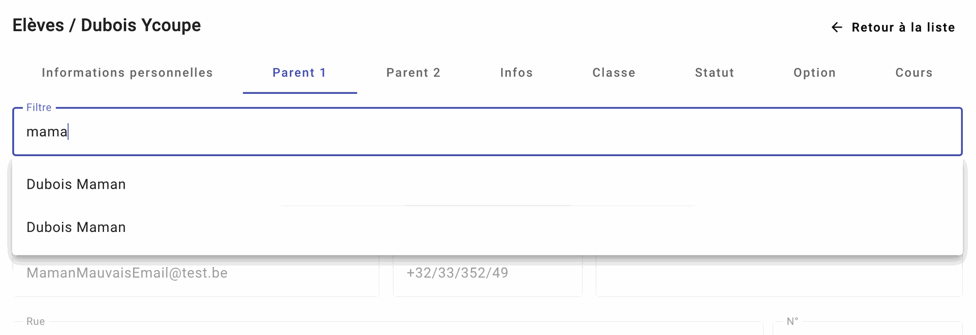Select the Parent 1 tab
The image size is (976, 335).
pos(299,73)
